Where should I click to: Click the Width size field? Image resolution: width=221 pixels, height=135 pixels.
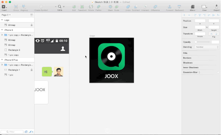pyautogui.click(x=200, y=27)
